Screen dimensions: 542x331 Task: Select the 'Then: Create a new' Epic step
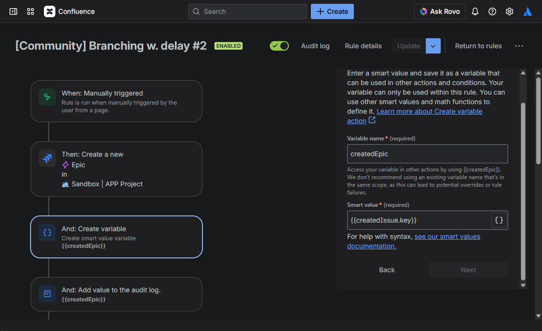click(117, 169)
